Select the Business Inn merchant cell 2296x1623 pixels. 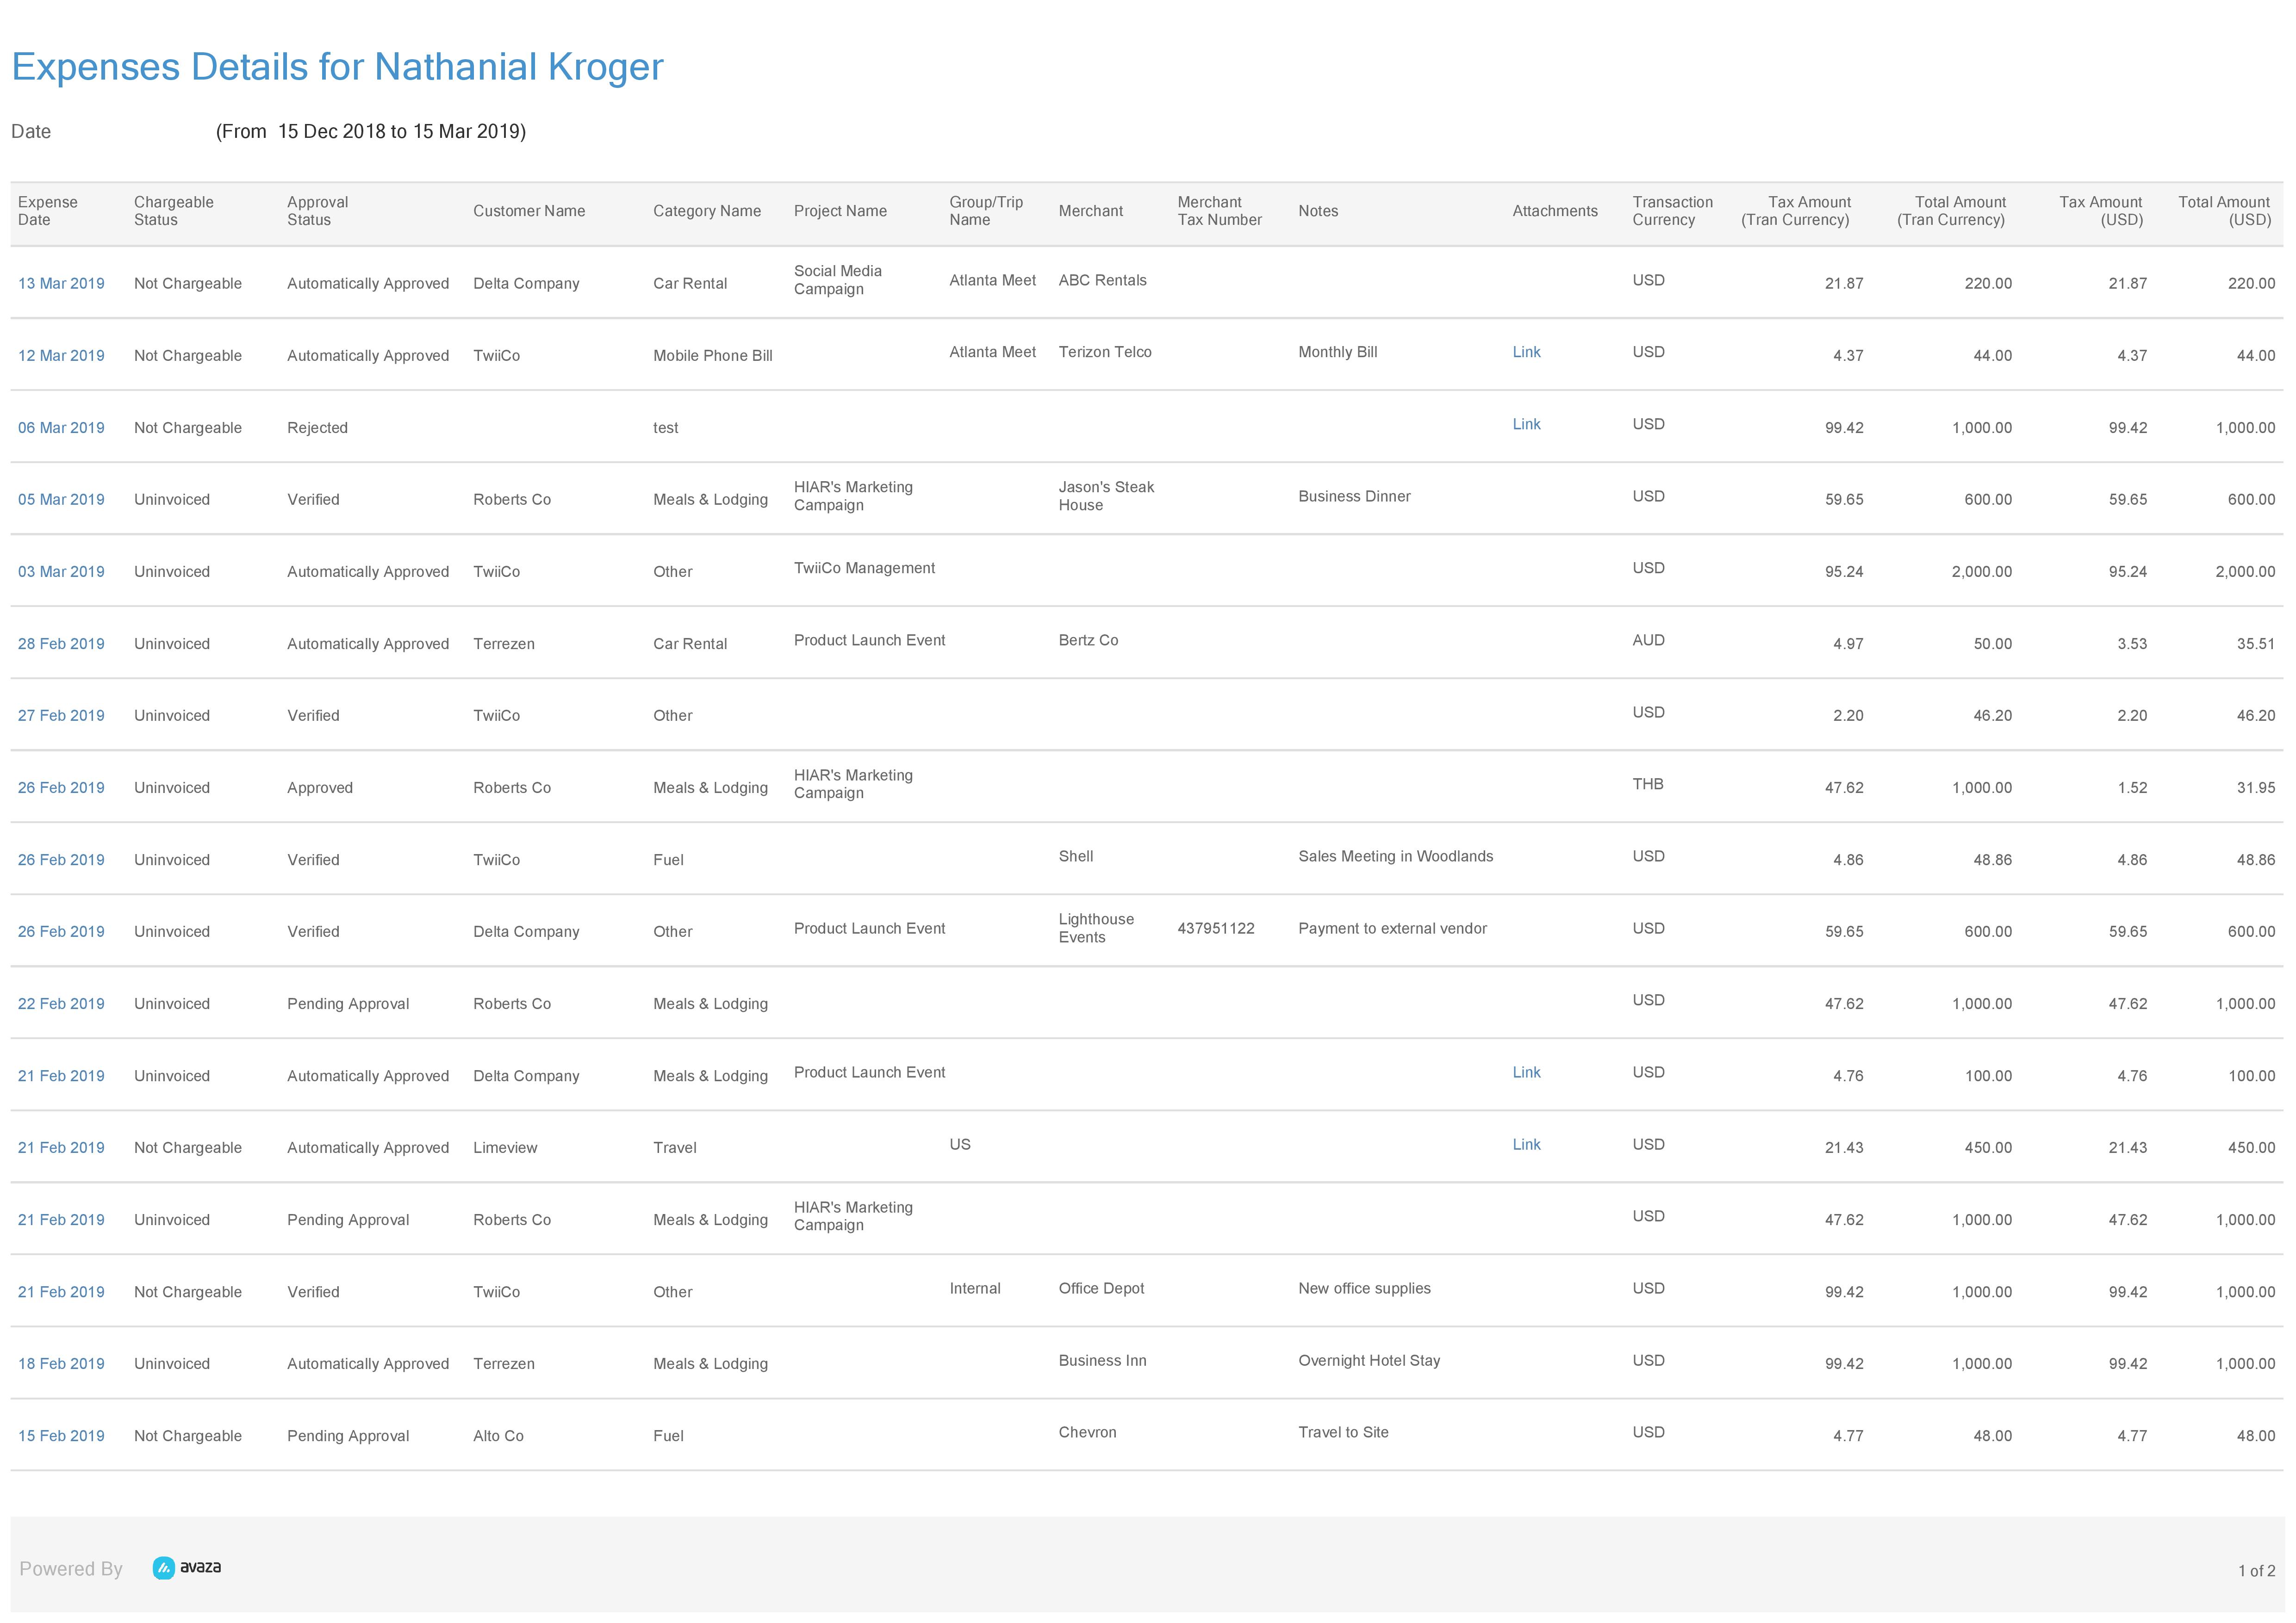(1102, 1360)
